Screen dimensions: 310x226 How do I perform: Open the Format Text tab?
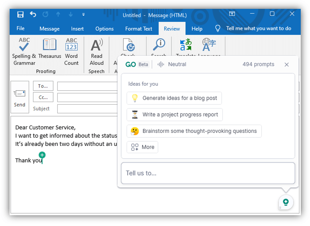click(139, 28)
